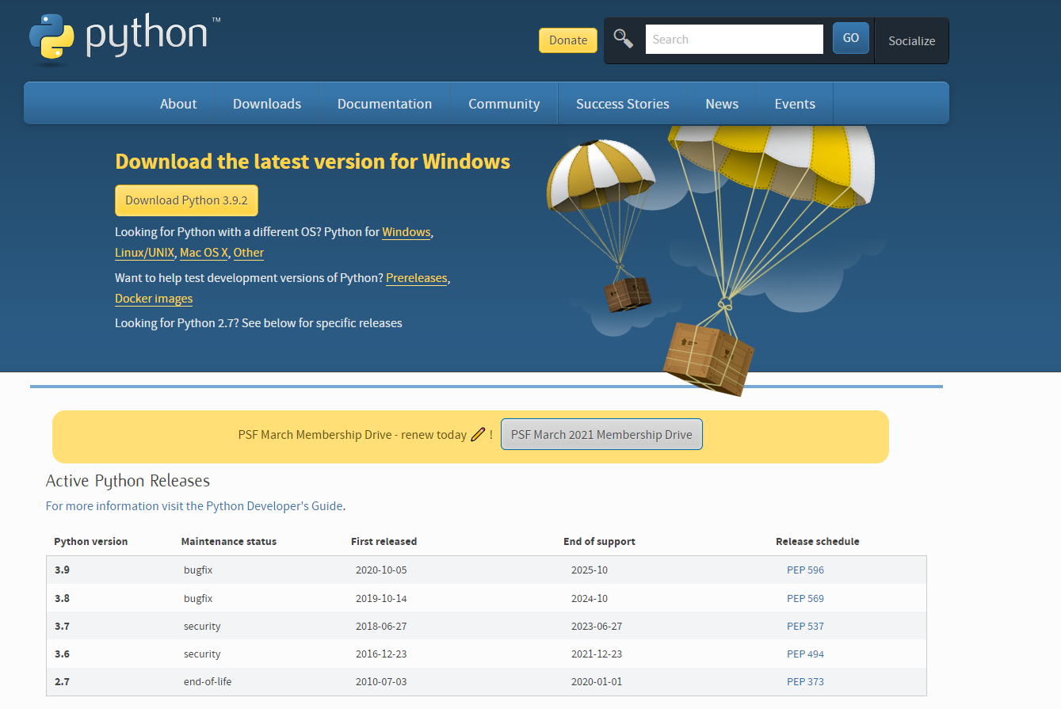Click end of support 2024-10

(590, 599)
